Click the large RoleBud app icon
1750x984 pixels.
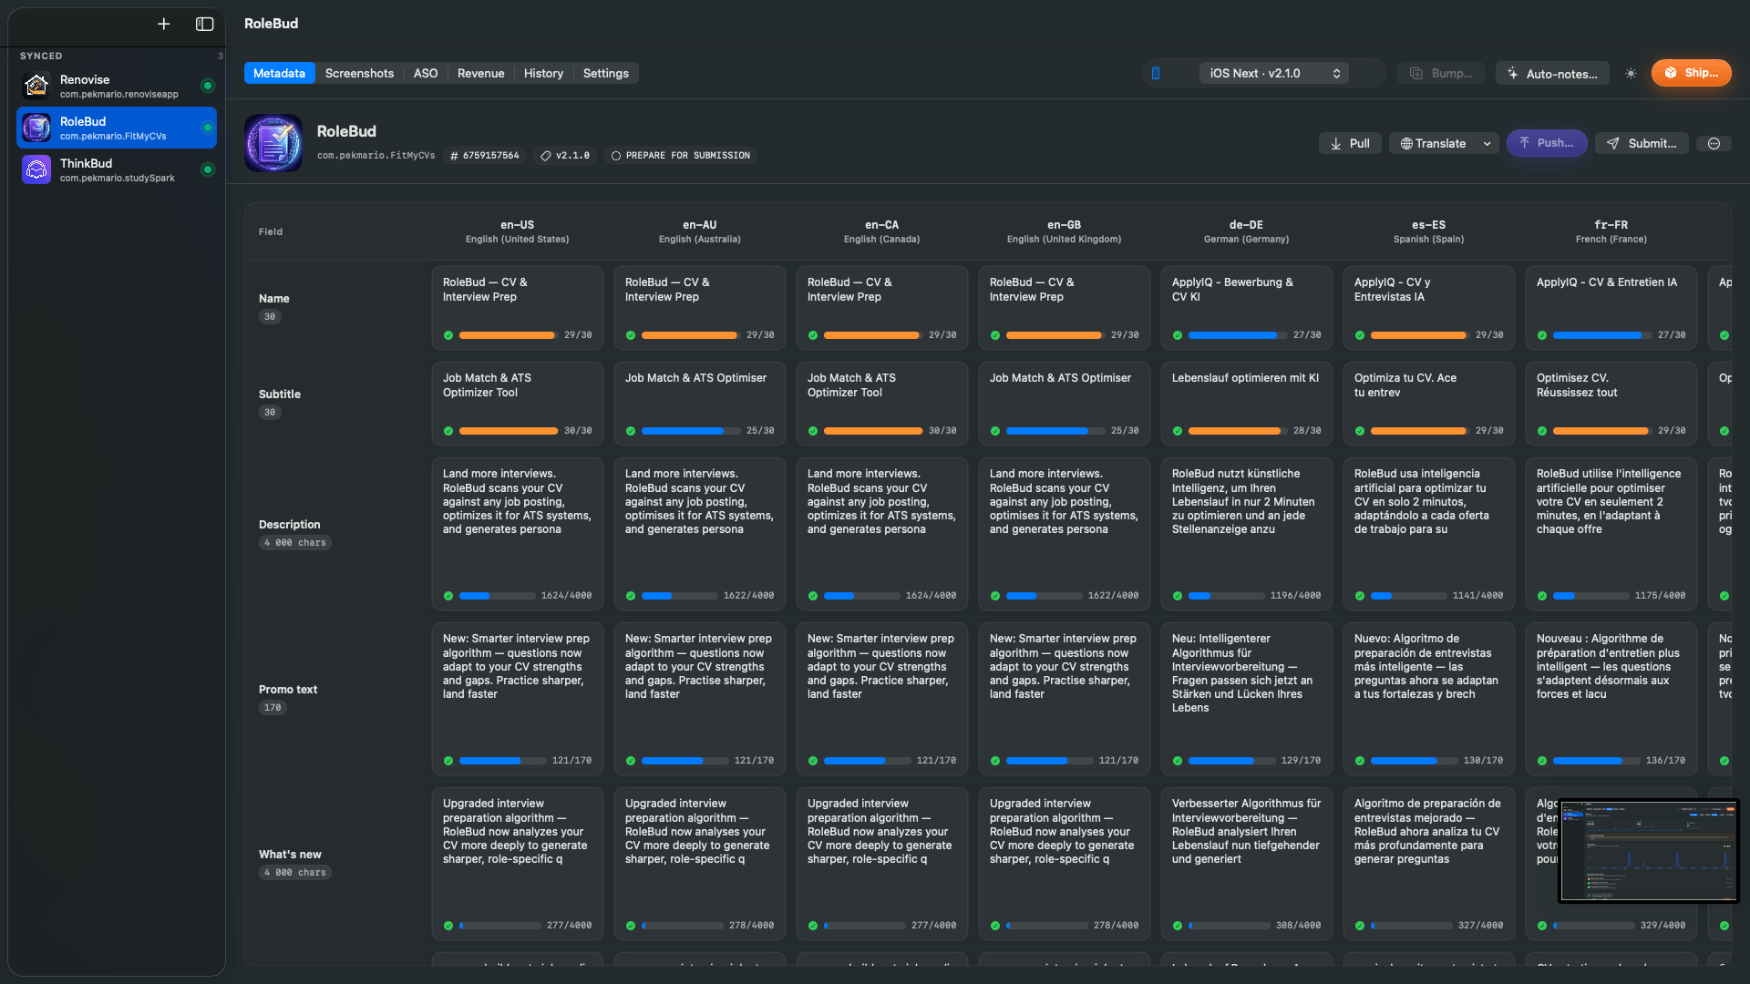click(273, 143)
